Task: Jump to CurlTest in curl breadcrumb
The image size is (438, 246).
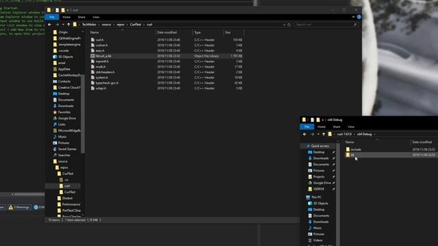Action: (x=136, y=25)
